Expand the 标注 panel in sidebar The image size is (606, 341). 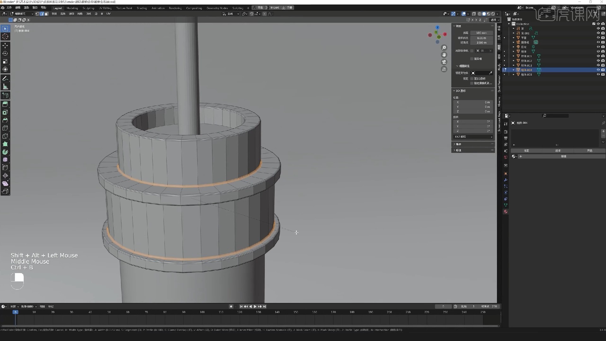[473, 150]
